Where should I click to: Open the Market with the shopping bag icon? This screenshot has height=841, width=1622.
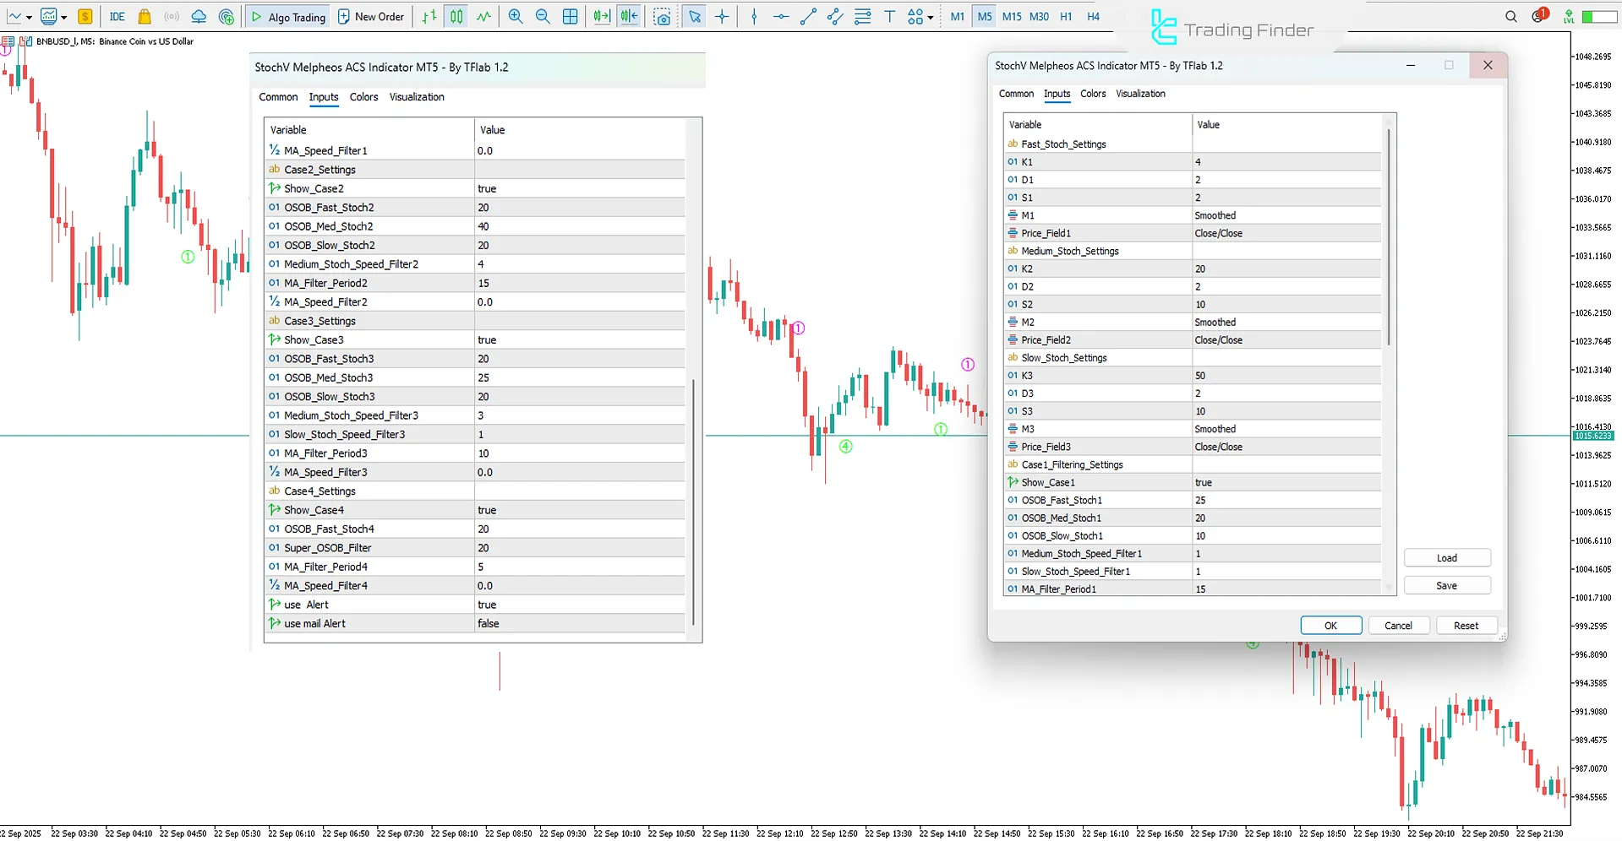click(x=144, y=16)
